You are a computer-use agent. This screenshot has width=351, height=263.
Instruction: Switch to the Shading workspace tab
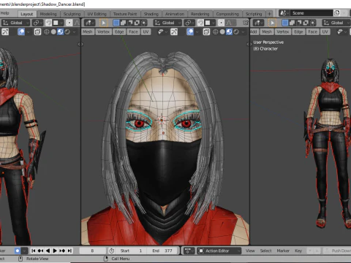tap(151, 14)
